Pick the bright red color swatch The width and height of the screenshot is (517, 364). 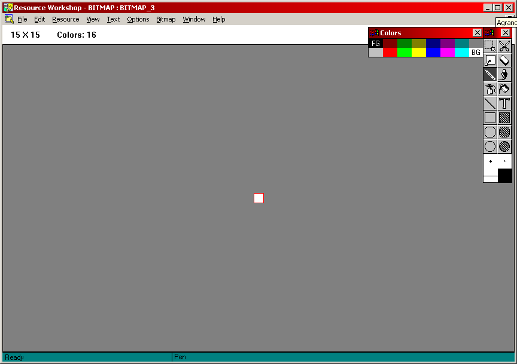click(x=390, y=53)
